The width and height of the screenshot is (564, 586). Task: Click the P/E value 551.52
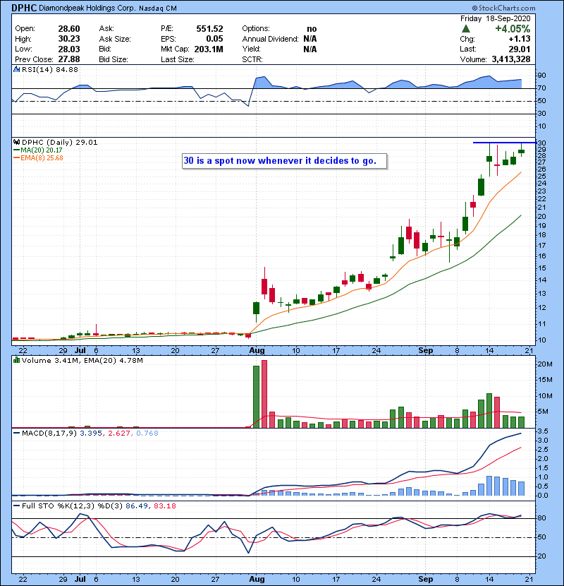pyautogui.click(x=210, y=29)
